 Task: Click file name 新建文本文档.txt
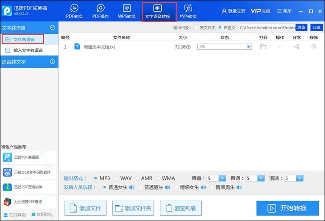click(99, 47)
